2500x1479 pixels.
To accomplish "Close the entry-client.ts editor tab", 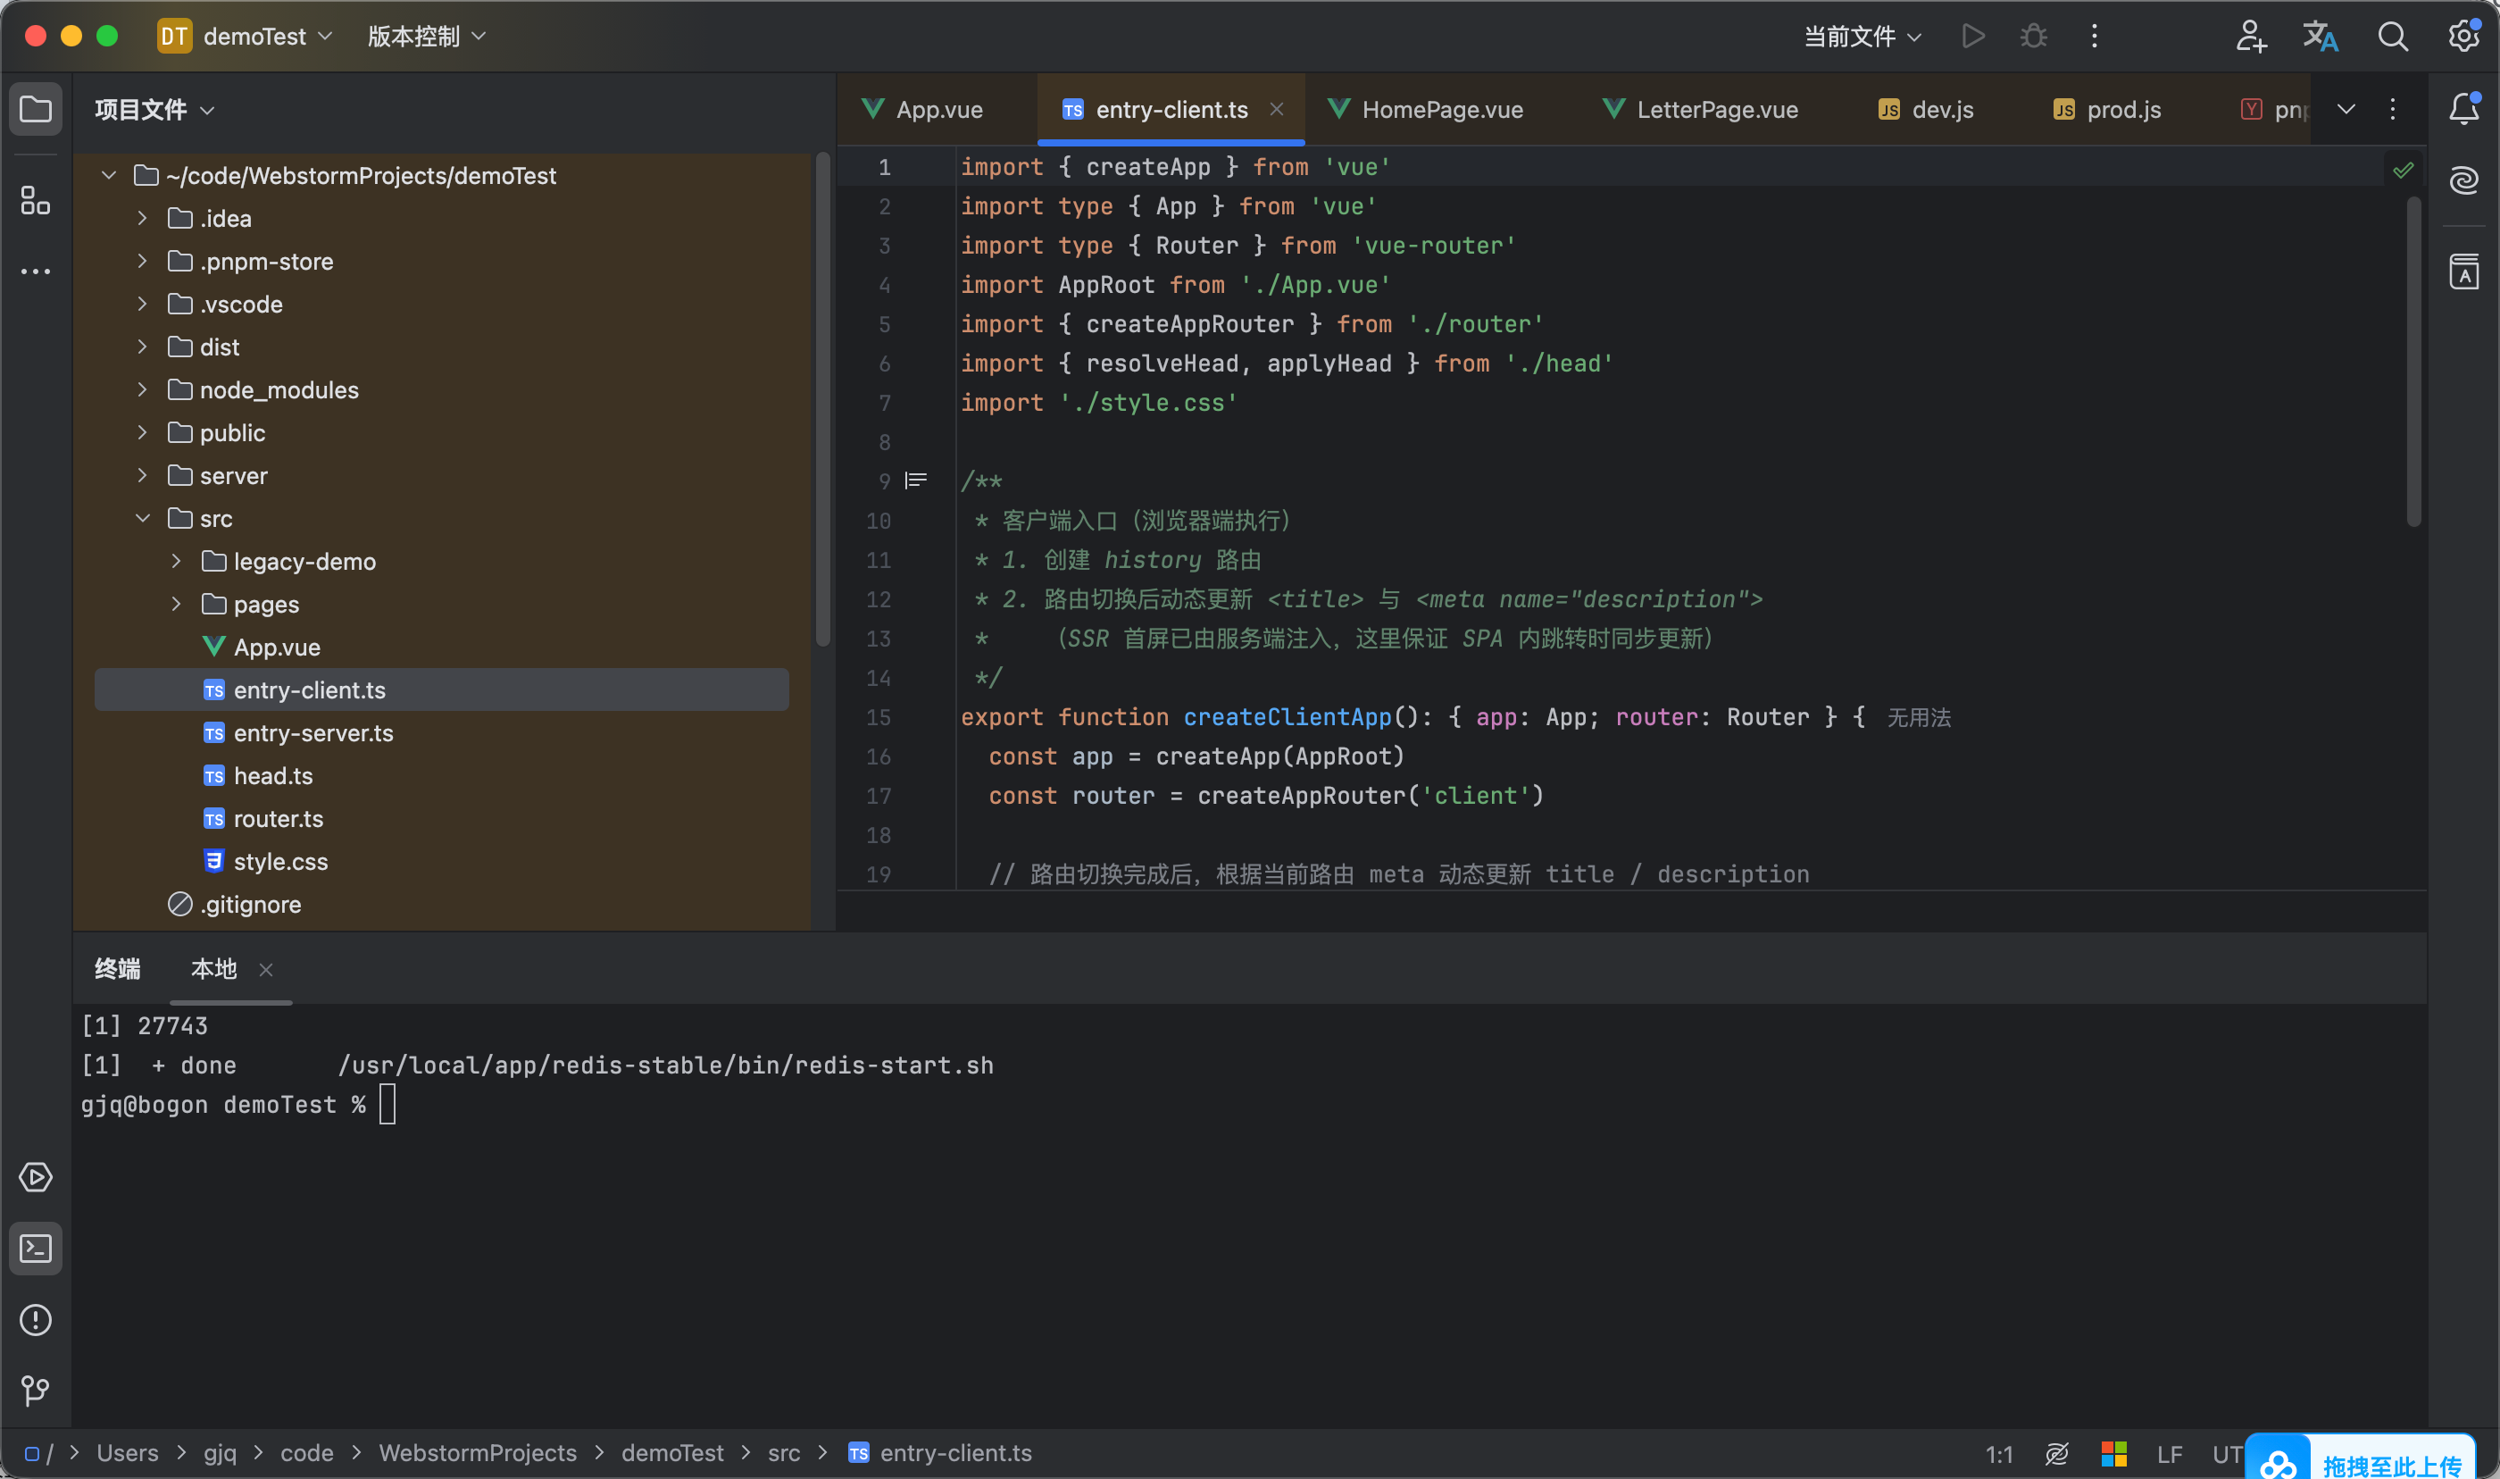I will [1276, 109].
